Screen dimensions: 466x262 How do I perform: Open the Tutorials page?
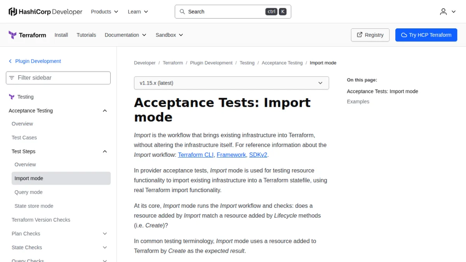86,35
